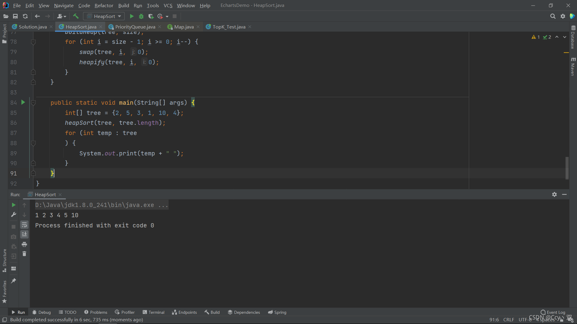Toggle soft-wrap in Run console
This screenshot has width=577, height=324.
[x=24, y=225]
